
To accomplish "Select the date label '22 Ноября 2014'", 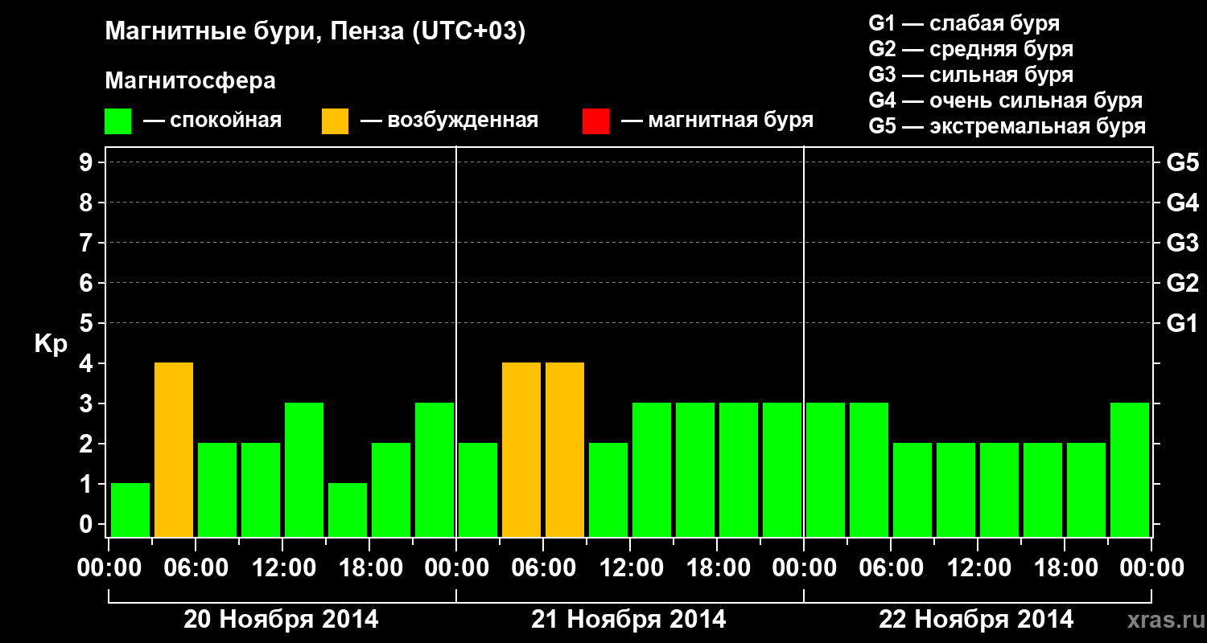I will point(977,620).
